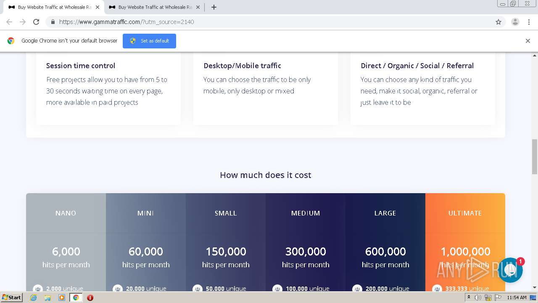Viewport: 538px width, 303px height.
Task: Bookmark this page with the star icon
Action: [498, 22]
